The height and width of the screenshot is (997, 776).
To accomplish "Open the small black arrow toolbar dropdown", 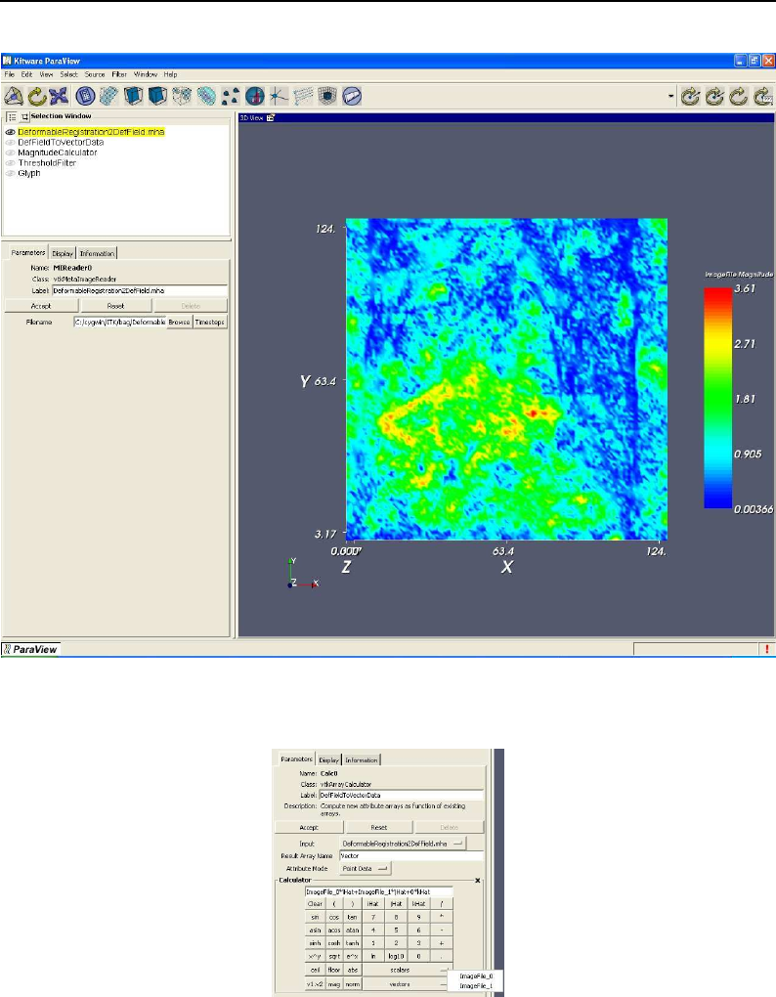I will click(x=671, y=97).
